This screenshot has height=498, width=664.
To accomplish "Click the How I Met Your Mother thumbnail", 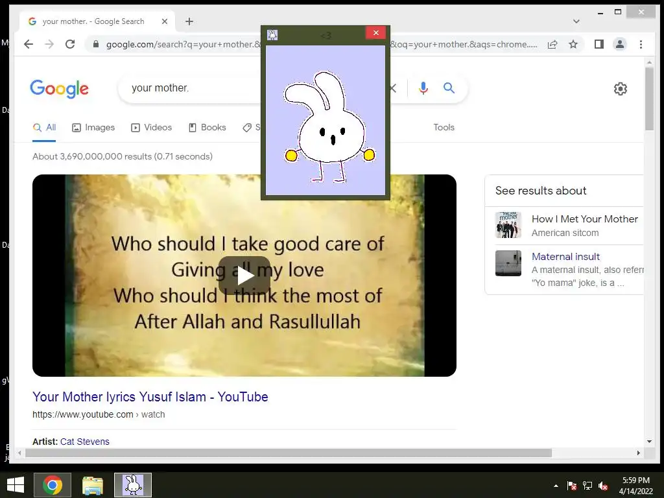I will (508, 225).
